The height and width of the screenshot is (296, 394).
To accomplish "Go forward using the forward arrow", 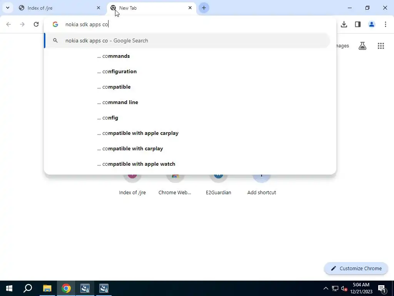I will click(x=22, y=24).
